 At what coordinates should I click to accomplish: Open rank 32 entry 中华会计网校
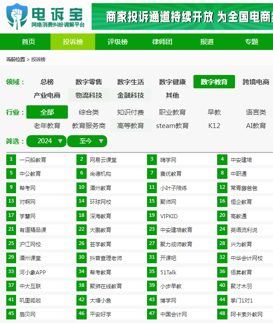(247, 258)
